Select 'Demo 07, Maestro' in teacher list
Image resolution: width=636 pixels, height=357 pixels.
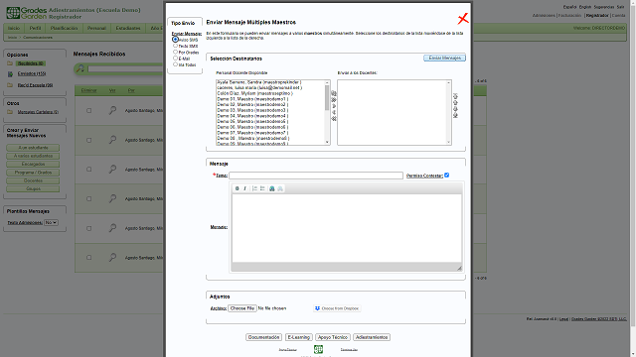coord(252,133)
